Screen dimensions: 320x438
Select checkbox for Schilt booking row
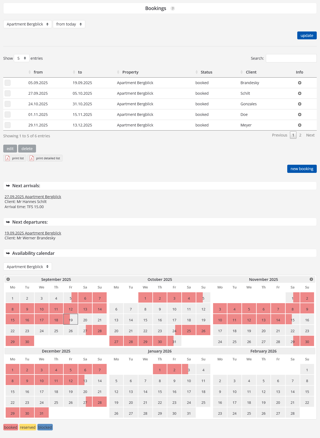point(8,93)
